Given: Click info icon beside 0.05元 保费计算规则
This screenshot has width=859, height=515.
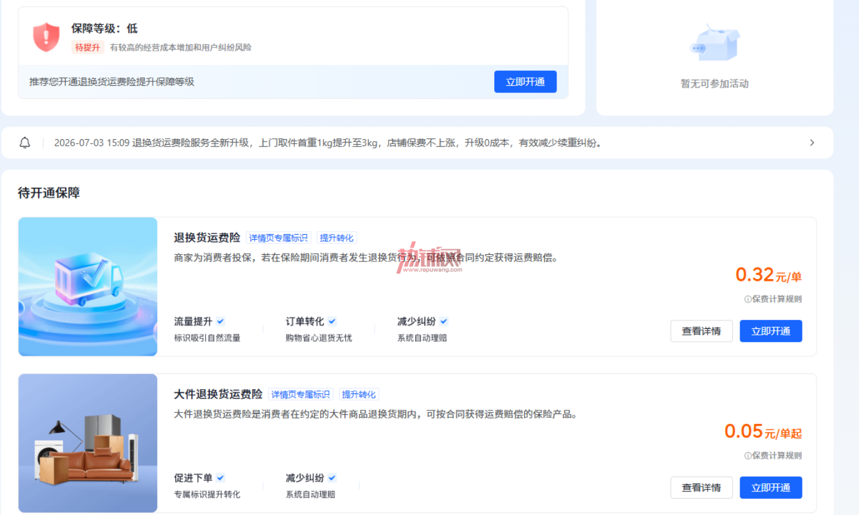Looking at the screenshot, I should pyautogui.click(x=748, y=455).
